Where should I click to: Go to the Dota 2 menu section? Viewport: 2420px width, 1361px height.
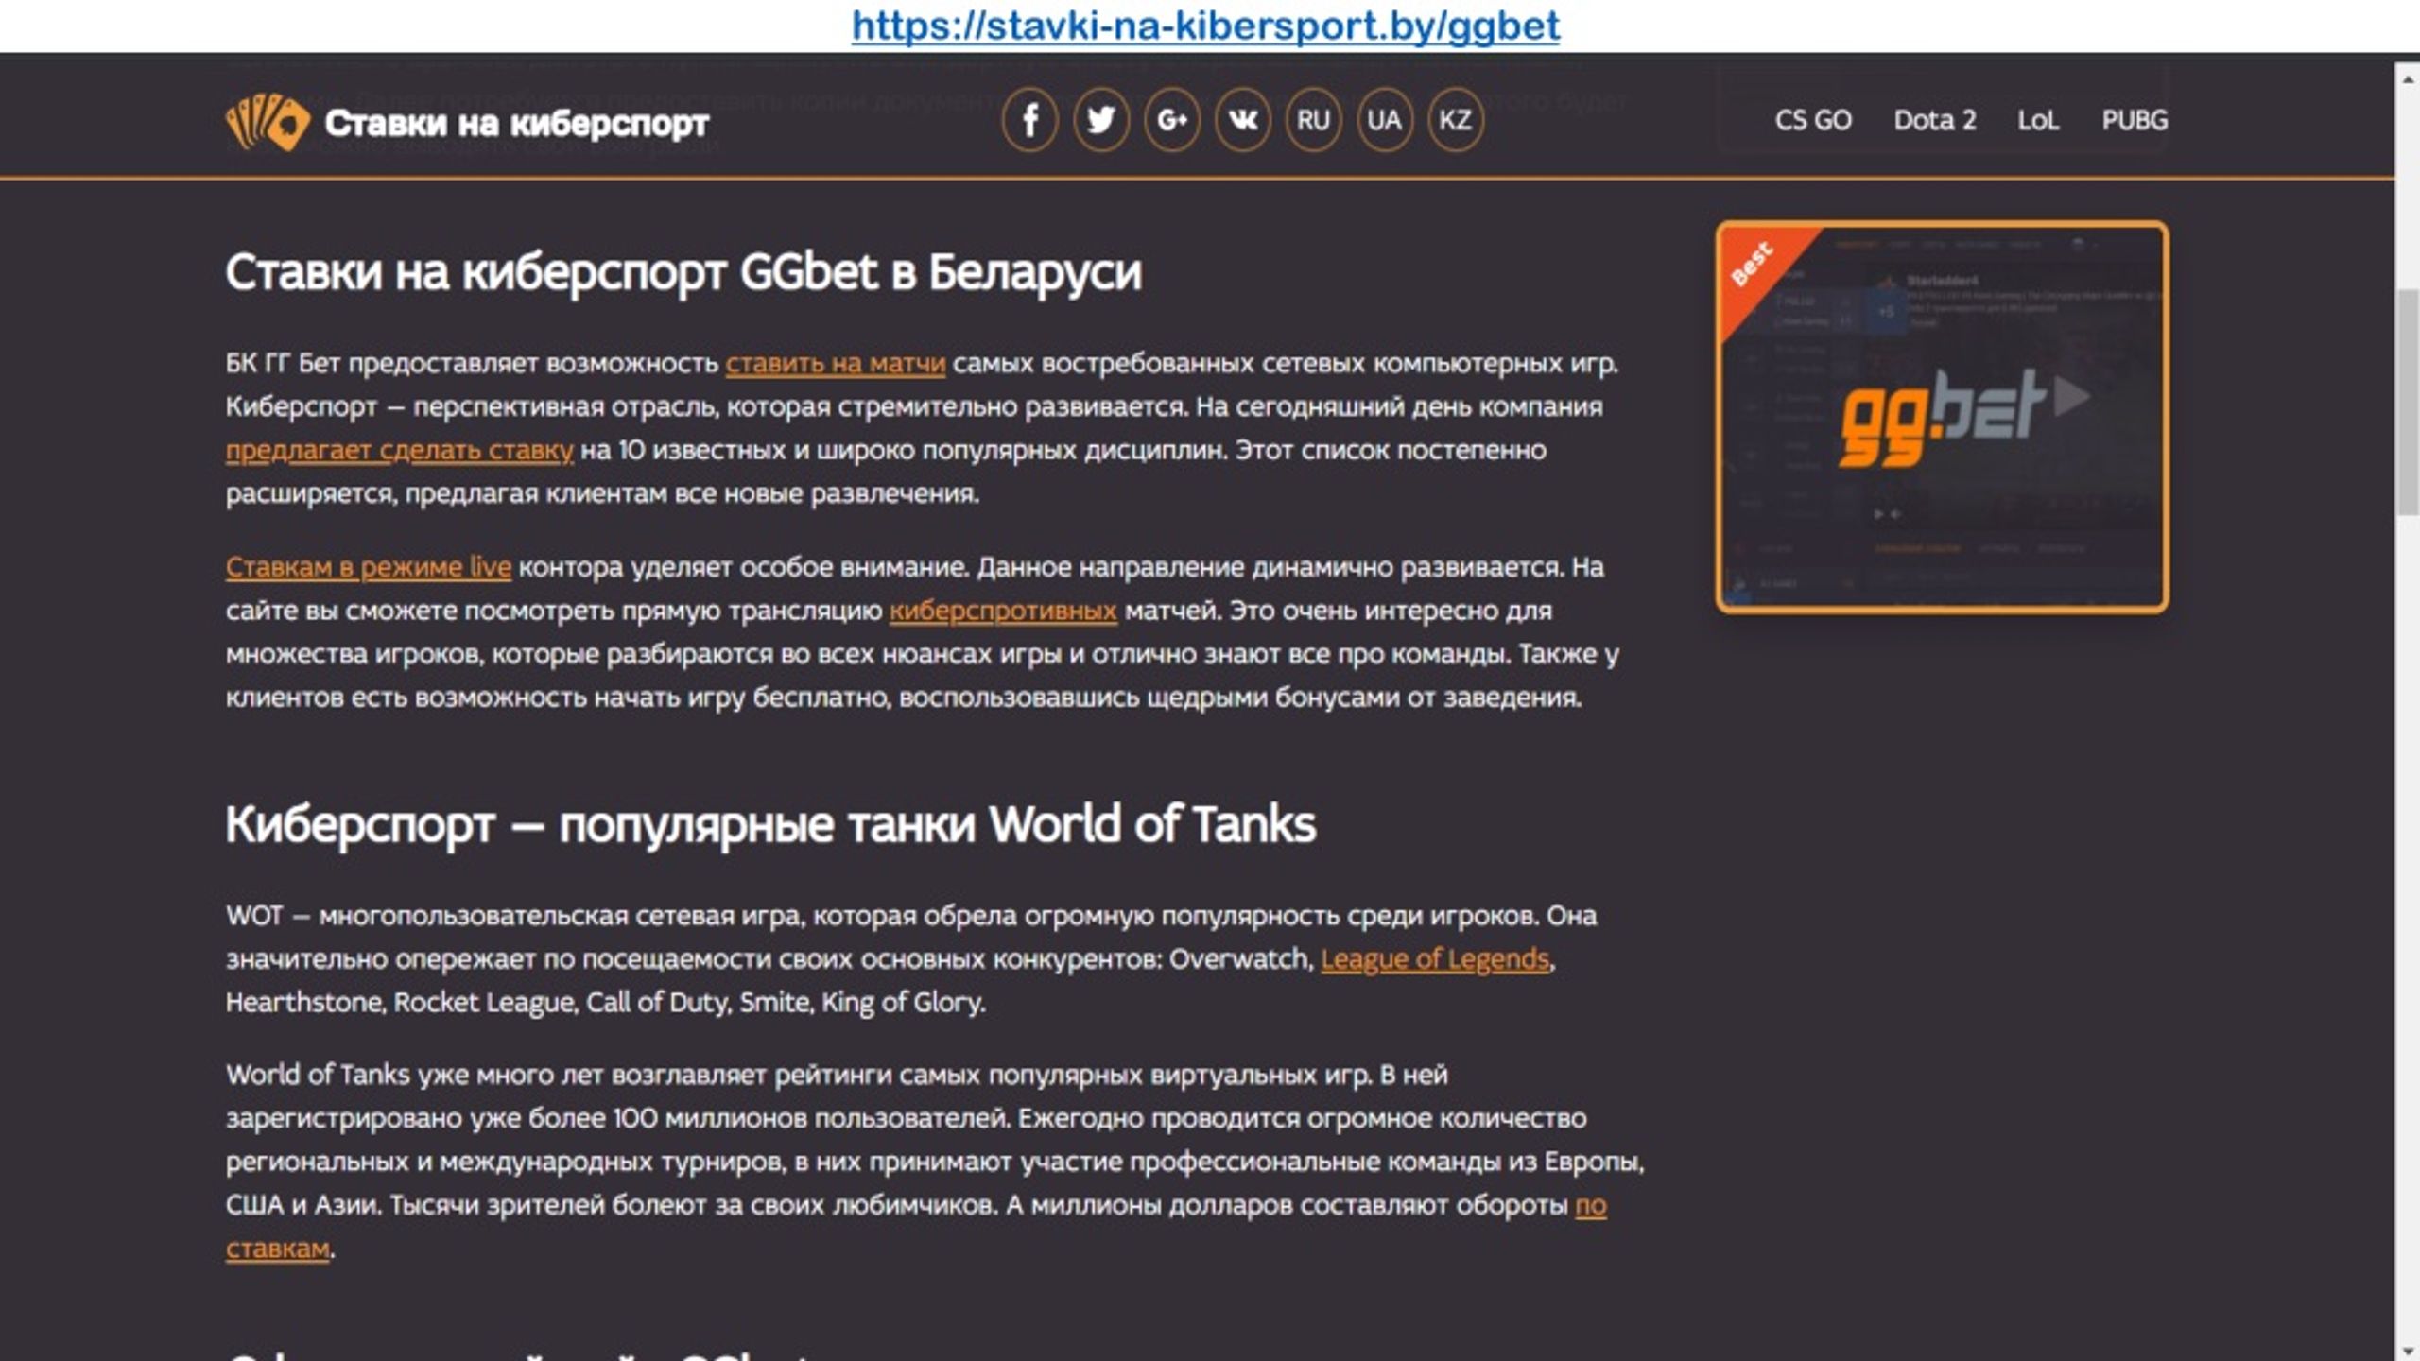(x=1935, y=121)
